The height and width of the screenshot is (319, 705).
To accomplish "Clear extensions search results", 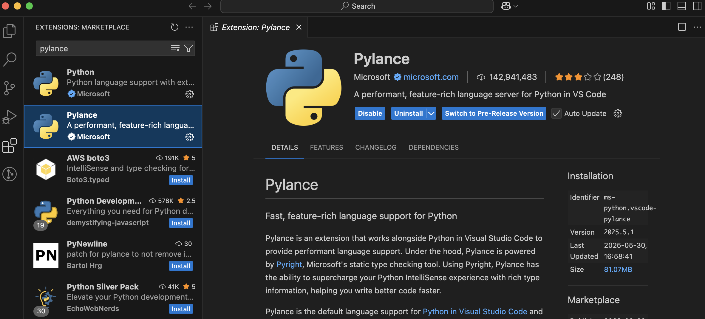I will [x=175, y=48].
